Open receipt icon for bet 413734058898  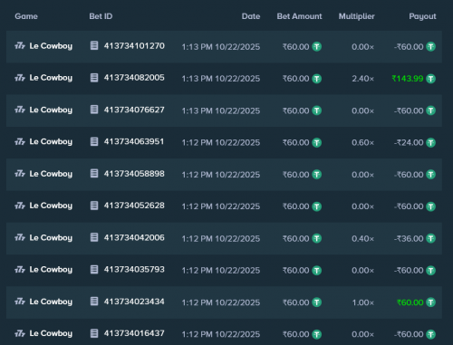coord(94,174)
